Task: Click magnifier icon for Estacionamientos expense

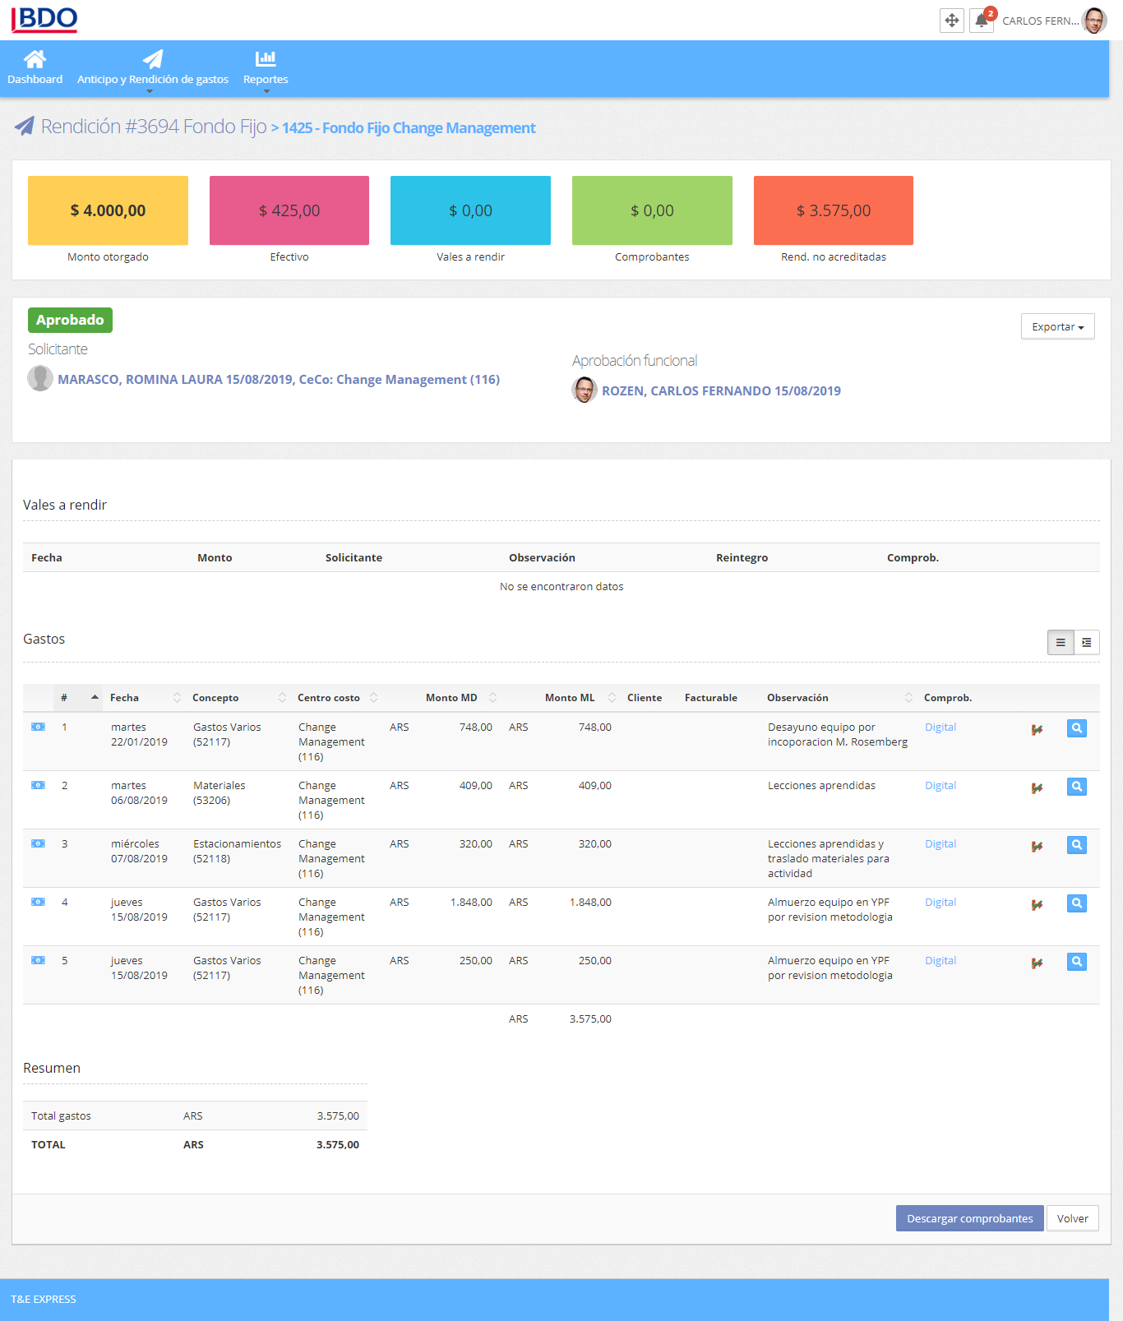Action: tap(1076, 845)
